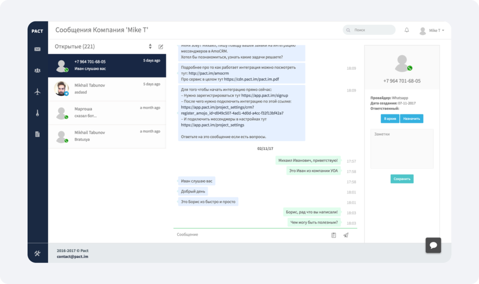
Task: Focus the Поиск search field
Action: [x=369, y=30]
